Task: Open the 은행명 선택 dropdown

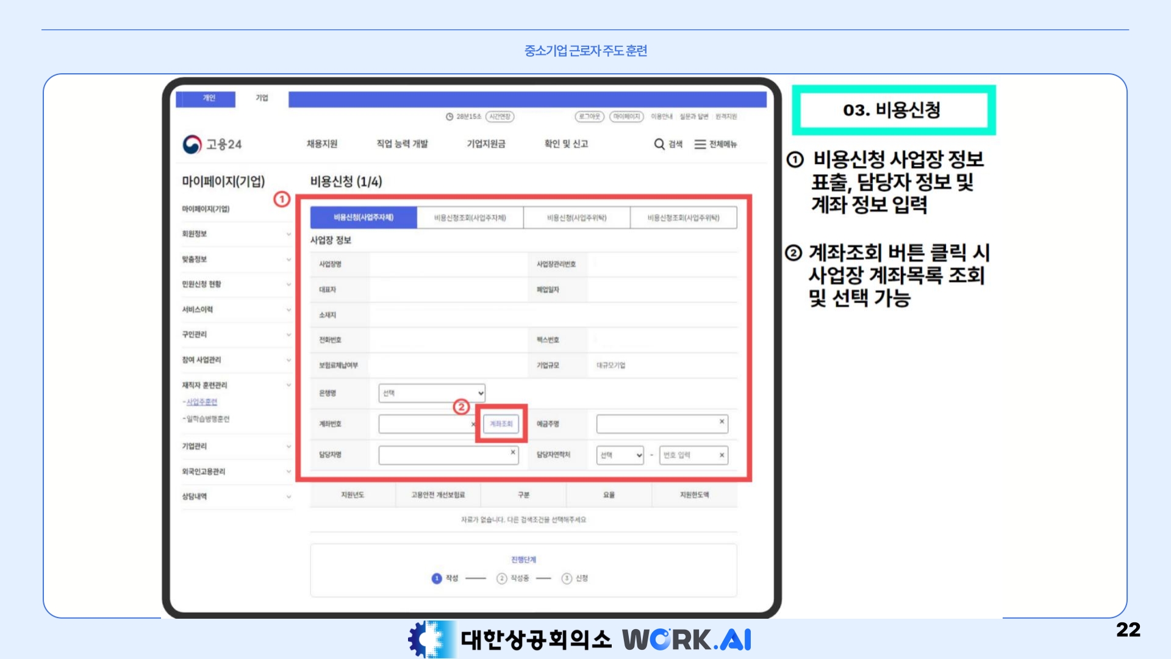Action: (432, 394)
